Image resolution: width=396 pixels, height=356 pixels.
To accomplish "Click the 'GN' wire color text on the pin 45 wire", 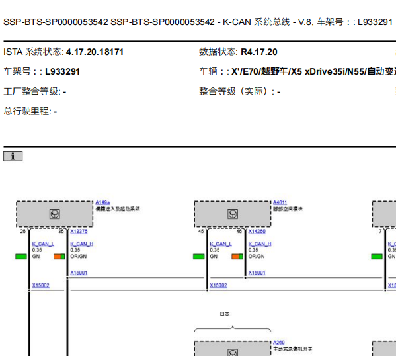I will click(x=214, y=256).
